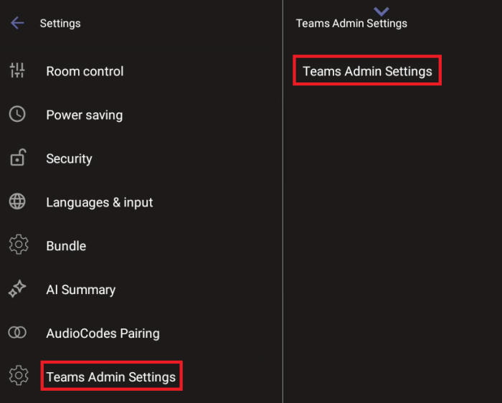The width and height of the screenshot is (502, 403).
Task: Open the Bundle settings entry
Action: 66,246
